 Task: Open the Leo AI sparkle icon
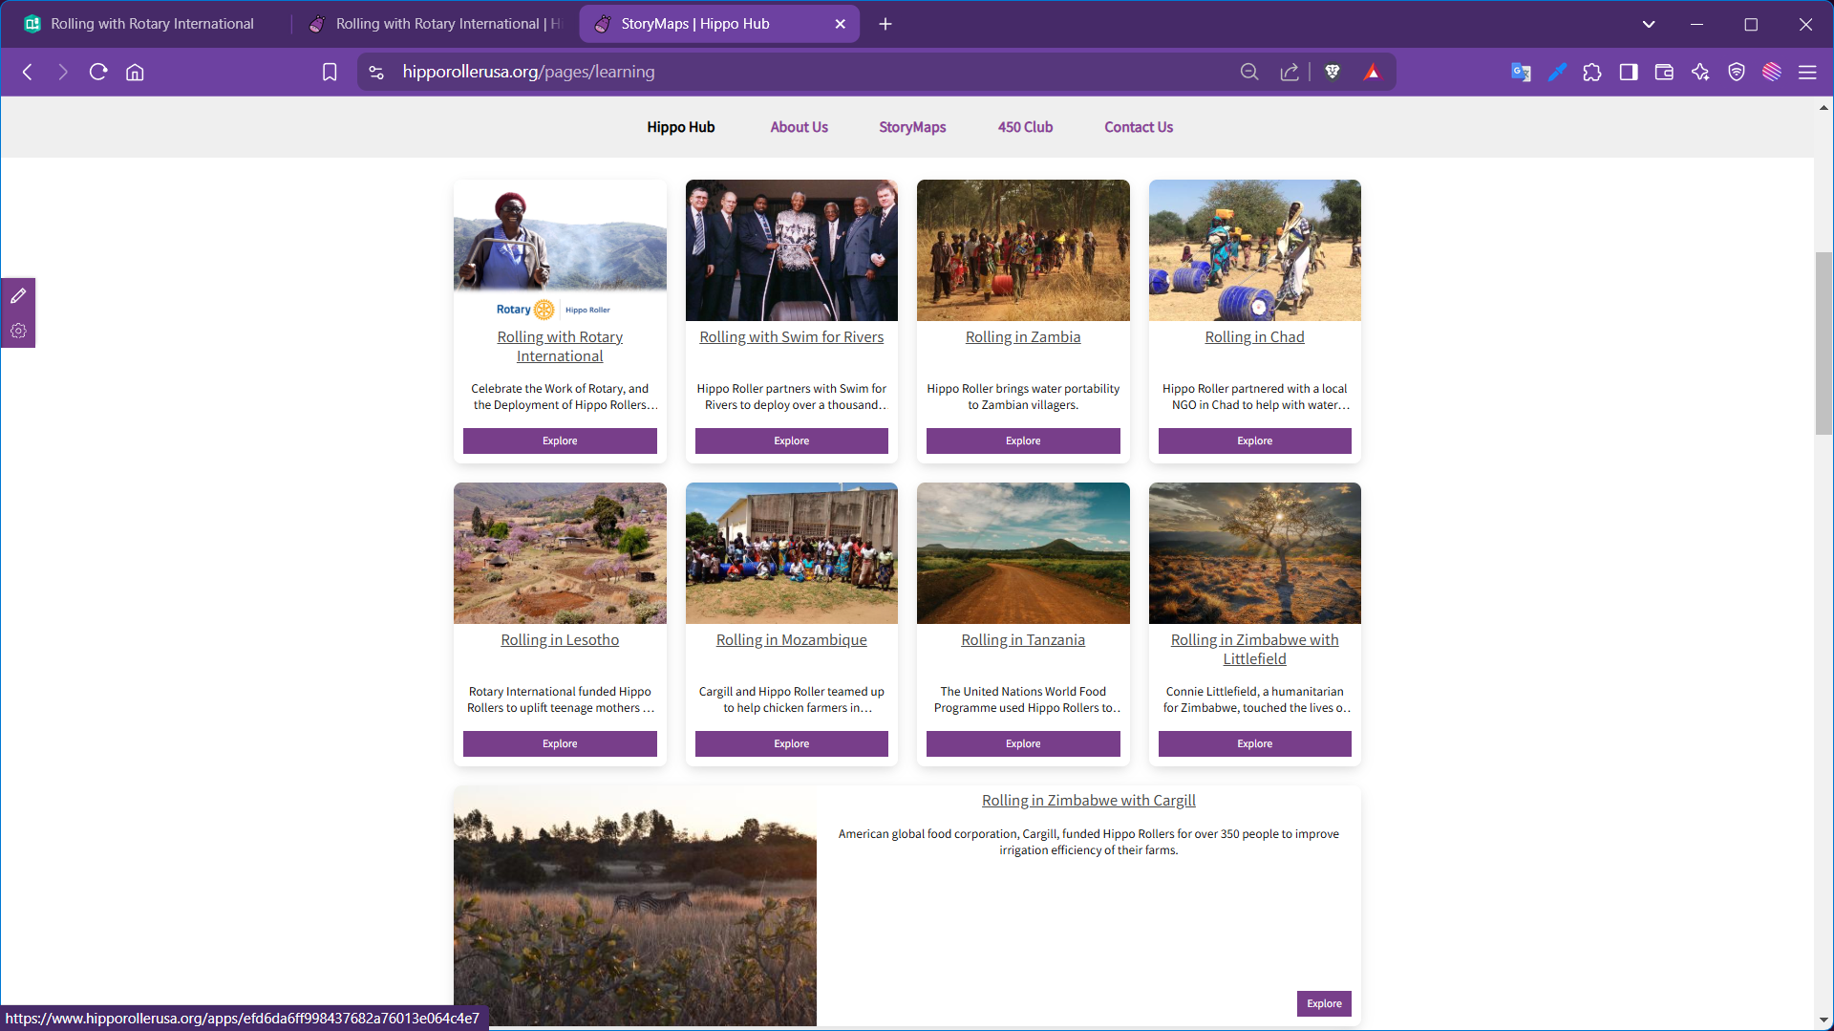(1700, 72)
